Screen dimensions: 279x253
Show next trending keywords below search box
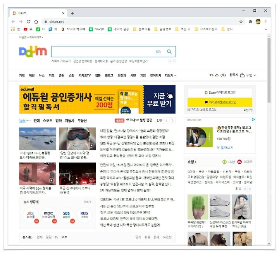coord(174,61)
